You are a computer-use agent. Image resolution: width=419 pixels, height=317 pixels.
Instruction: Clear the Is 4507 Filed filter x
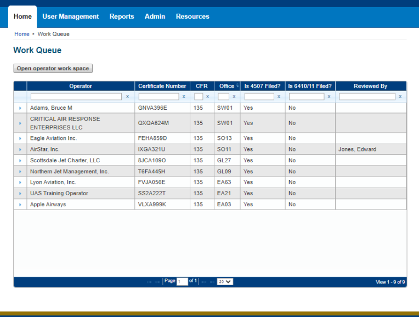(x=279, y=97)
